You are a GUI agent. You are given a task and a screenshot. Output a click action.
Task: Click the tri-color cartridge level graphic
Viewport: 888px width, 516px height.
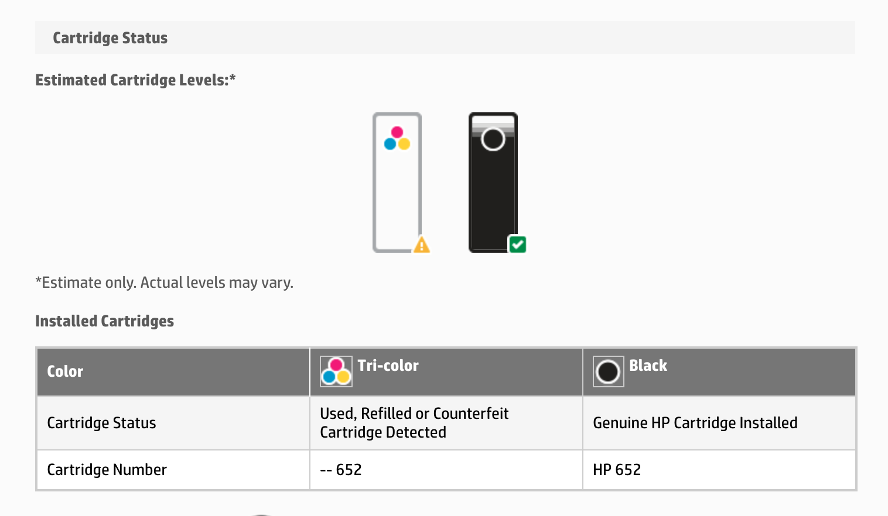pos(397,182)
